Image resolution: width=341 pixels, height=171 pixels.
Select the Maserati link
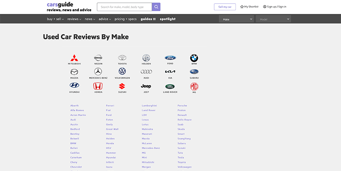(x=147, y=134)
